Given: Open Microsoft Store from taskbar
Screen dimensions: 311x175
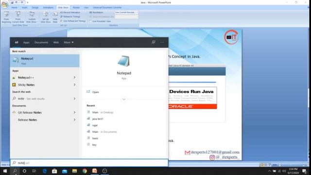Looking at the screenshot, I should point(54,171).
